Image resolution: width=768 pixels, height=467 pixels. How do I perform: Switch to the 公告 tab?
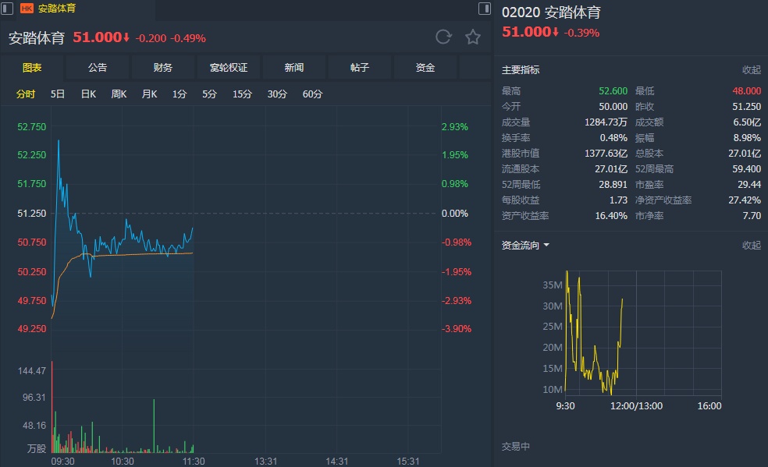[98, 68]
